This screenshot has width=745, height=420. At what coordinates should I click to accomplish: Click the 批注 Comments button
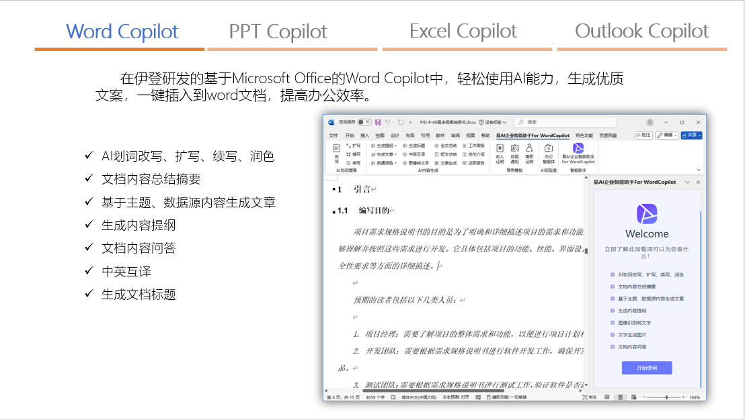coord(643,135)
